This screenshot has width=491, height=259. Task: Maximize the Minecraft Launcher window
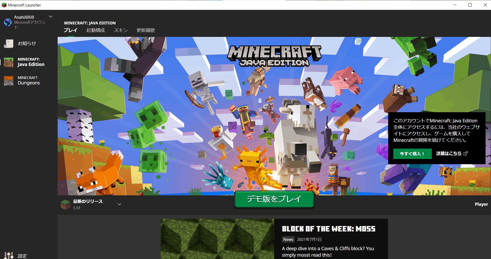(x=470, y=5)
